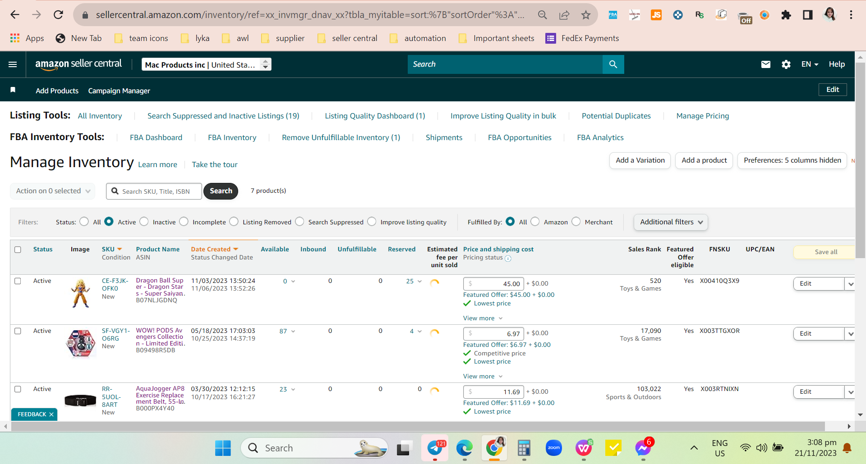Open Telegram from the taskbar

pos(435,448)
